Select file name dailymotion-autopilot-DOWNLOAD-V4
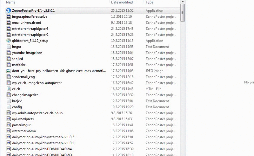This screenshot has height=156, width=254. [42, 149]
